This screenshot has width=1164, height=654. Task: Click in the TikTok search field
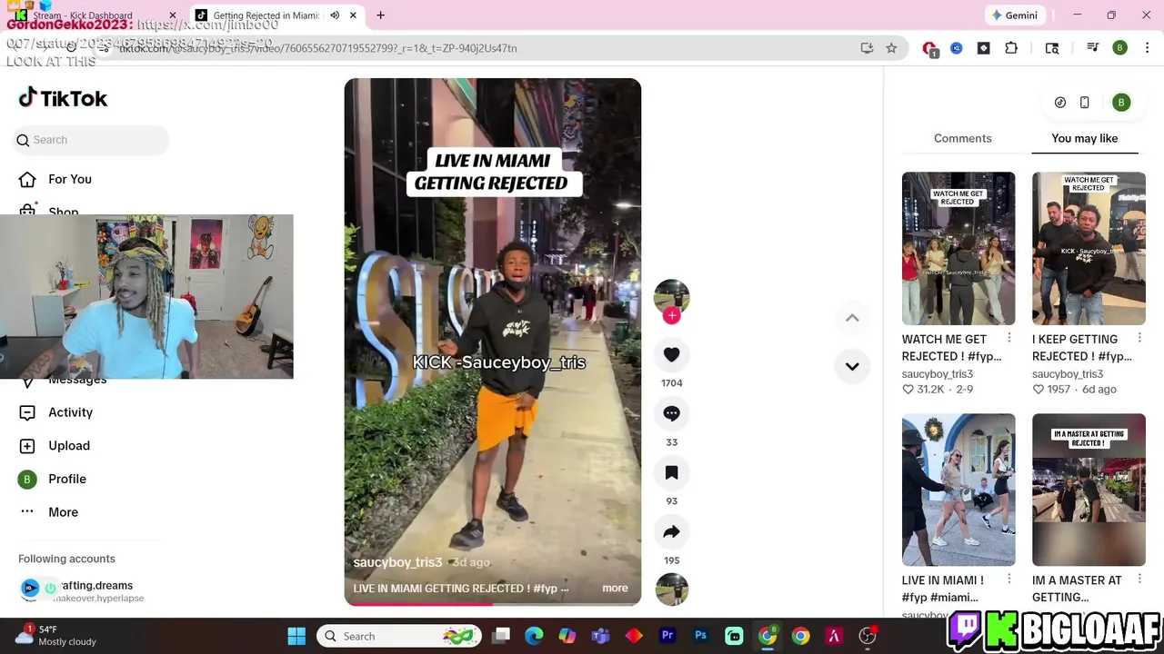pos(93,140)
